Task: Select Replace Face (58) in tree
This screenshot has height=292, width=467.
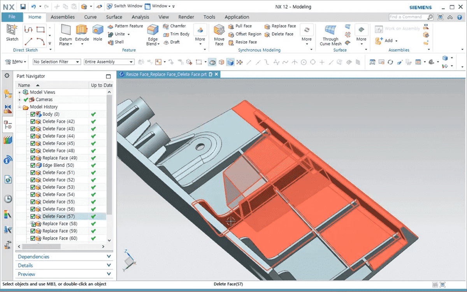Action: pyautogui.click(x=60, y=223)
